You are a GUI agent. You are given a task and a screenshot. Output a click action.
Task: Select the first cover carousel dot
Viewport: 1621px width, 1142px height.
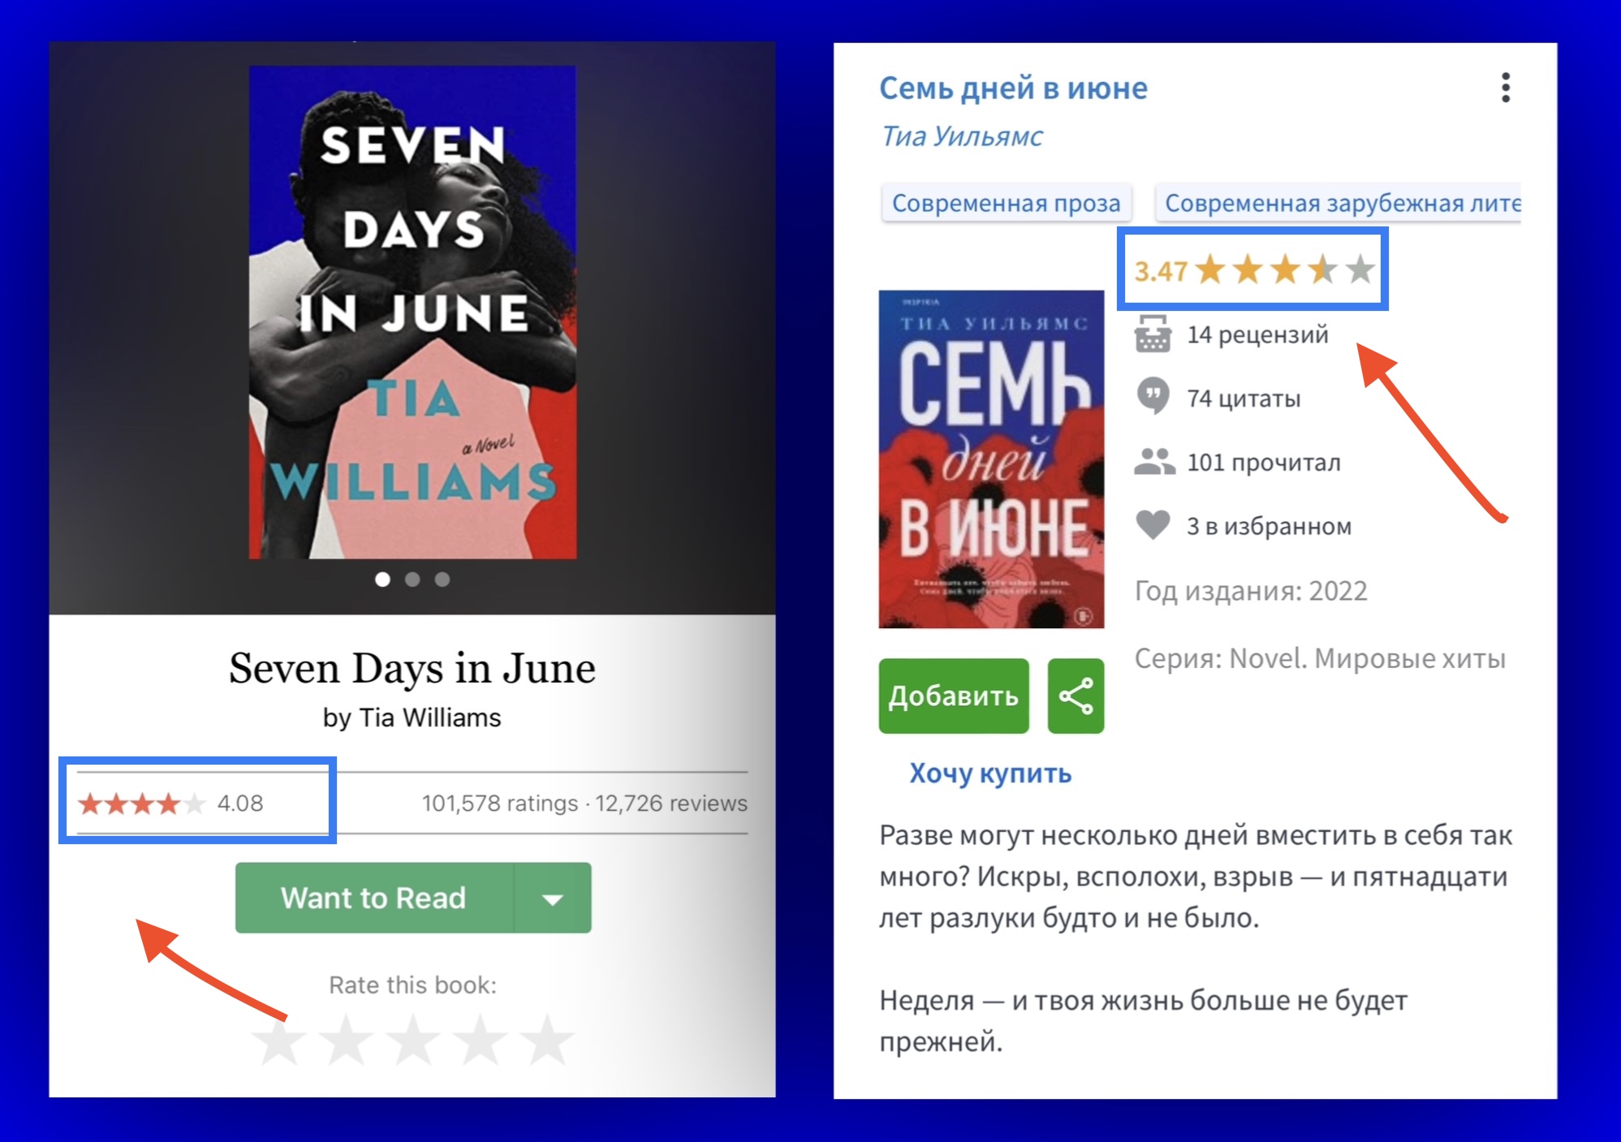pos(382,579)
